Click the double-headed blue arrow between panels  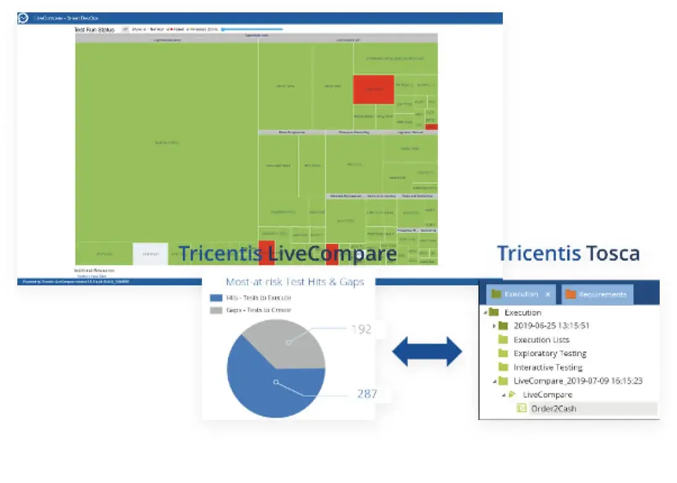pyautogui.click(x=427, y=352)
